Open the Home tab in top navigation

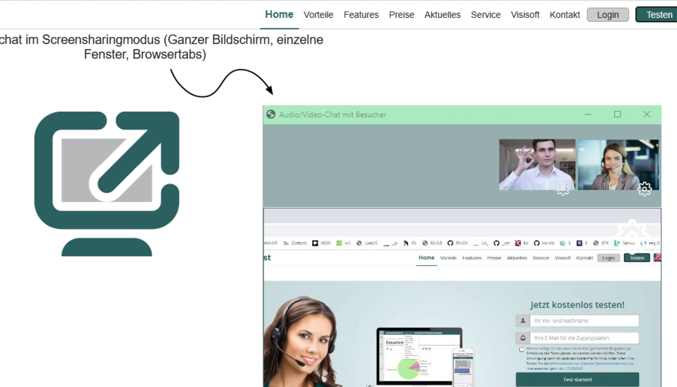tap(279, 15)
